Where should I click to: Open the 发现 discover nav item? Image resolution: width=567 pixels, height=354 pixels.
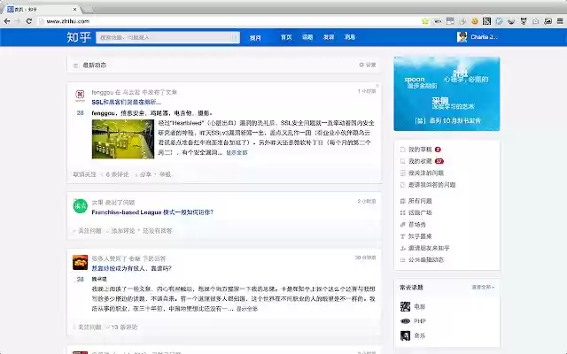329,37
